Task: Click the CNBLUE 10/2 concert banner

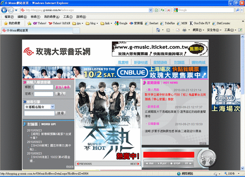Action: point(115,72)
